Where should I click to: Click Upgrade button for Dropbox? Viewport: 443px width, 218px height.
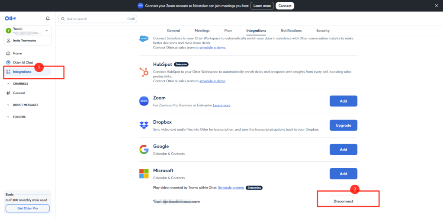[343, 125]
